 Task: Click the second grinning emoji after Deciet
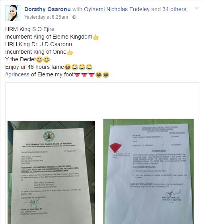click(x=47, y=60)
